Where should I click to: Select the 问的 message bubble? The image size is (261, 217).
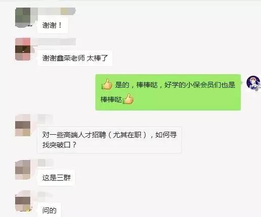[49, 210]
